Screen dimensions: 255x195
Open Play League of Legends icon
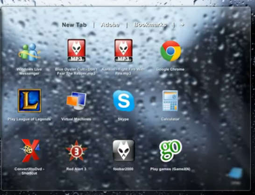pyautogui.click(x=29, y=101)
